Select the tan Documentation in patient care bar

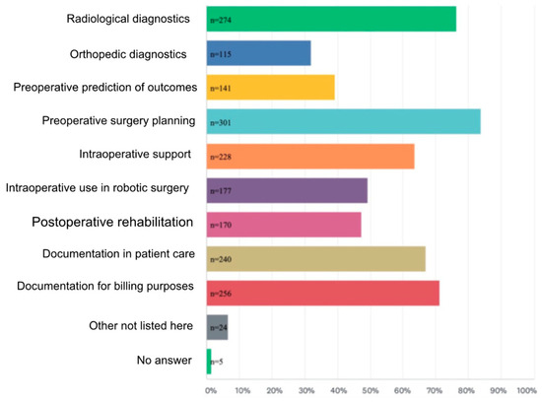point(316,259)
